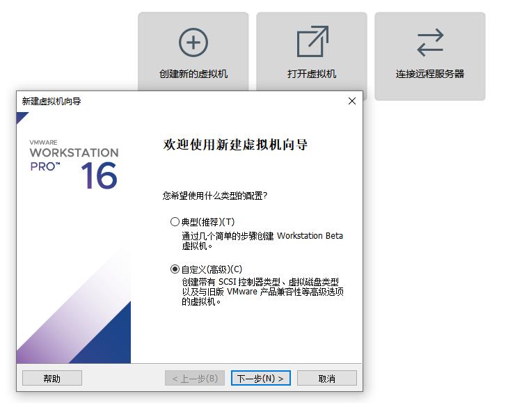The height and width of the screenshot is (403, 524).
Task: Click heading 欢迎使用新建虚拟机向导
Action: tap(235, 145)
